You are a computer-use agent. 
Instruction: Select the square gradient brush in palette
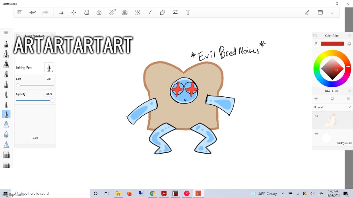pos(6,155)
